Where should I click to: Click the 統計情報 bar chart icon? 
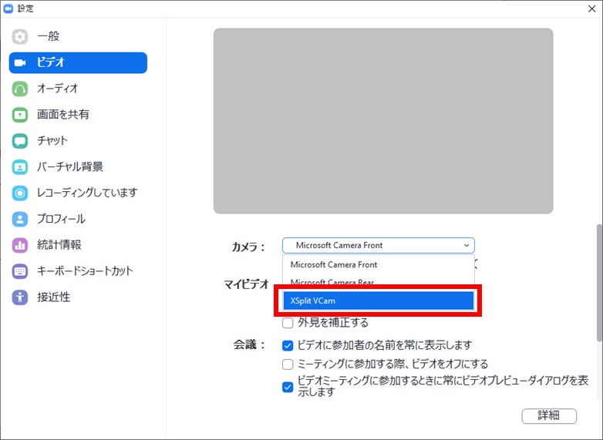pos(19,245)
